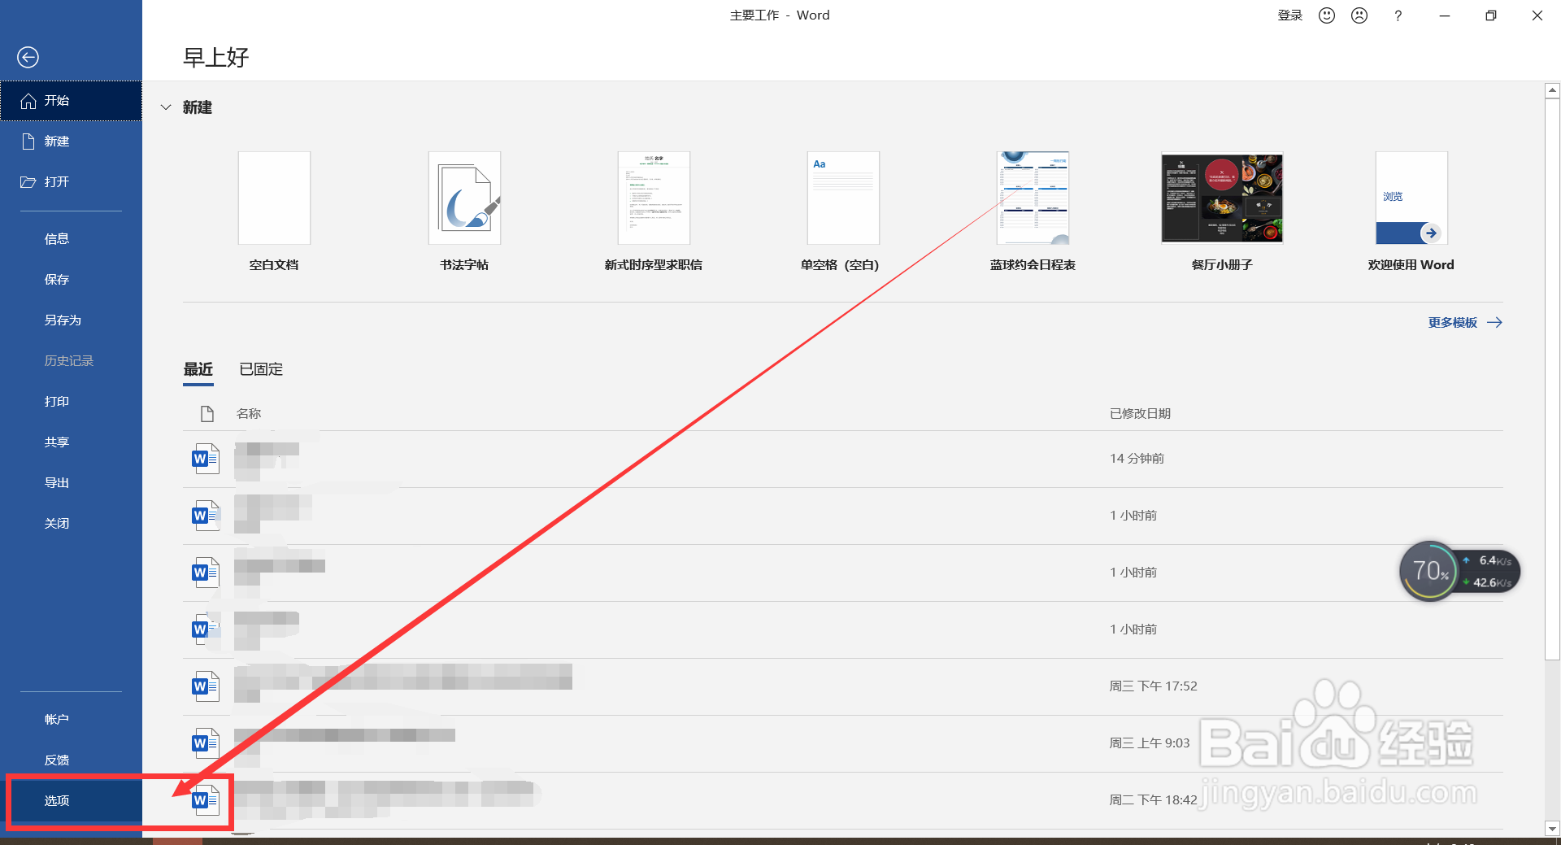The image size is (1561, 845).
Task: Open the Word document dated 周三 上午 9:03
Action: [843, 744]
